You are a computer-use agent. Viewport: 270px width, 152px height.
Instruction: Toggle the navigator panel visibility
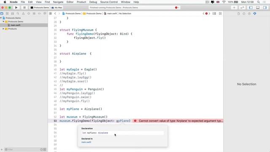click(251, 8)
